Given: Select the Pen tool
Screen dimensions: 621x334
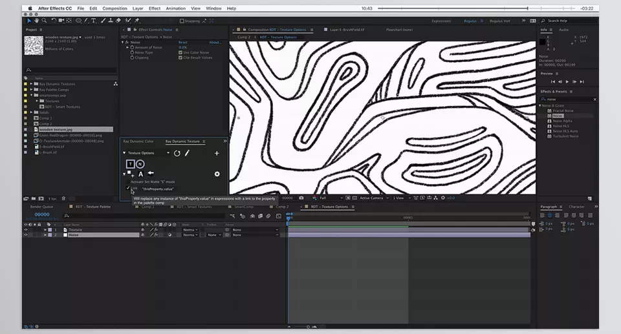Looking at the screenshot, I should click(x=86, y=21).
